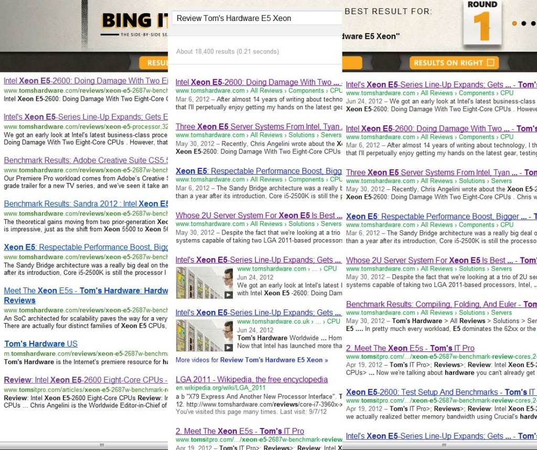Play the tomshardware.com video thumbnail play icon

point(229,295)
